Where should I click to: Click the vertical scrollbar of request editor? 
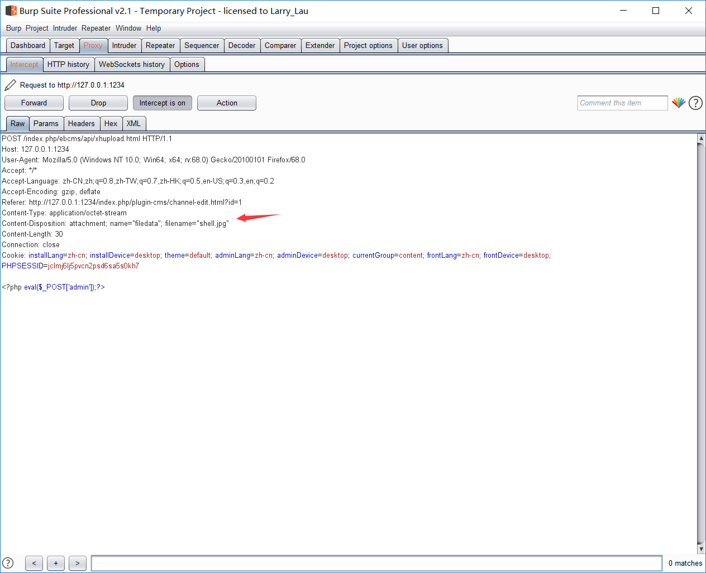[702, 344]
